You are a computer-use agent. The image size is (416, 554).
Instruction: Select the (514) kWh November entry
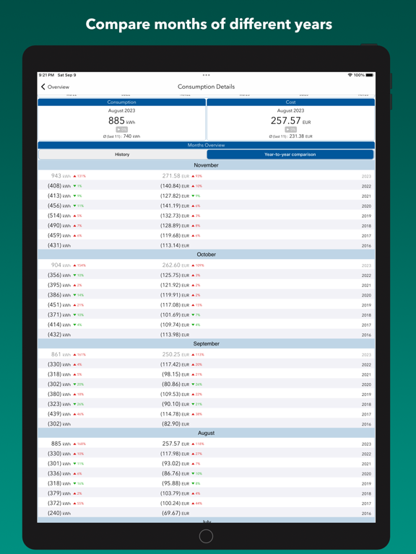(x=59, y=216)
